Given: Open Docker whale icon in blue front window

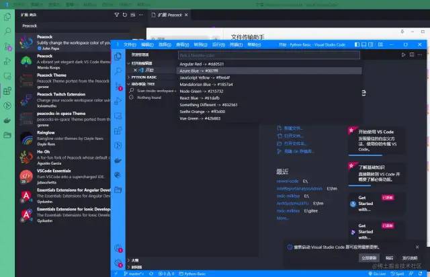Looking at the screenshot, I should tap(118, 160).
